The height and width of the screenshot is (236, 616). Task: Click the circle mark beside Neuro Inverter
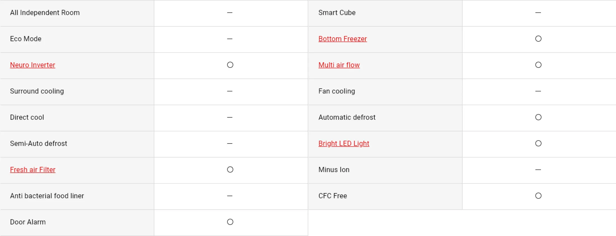[x=230, y=65]
